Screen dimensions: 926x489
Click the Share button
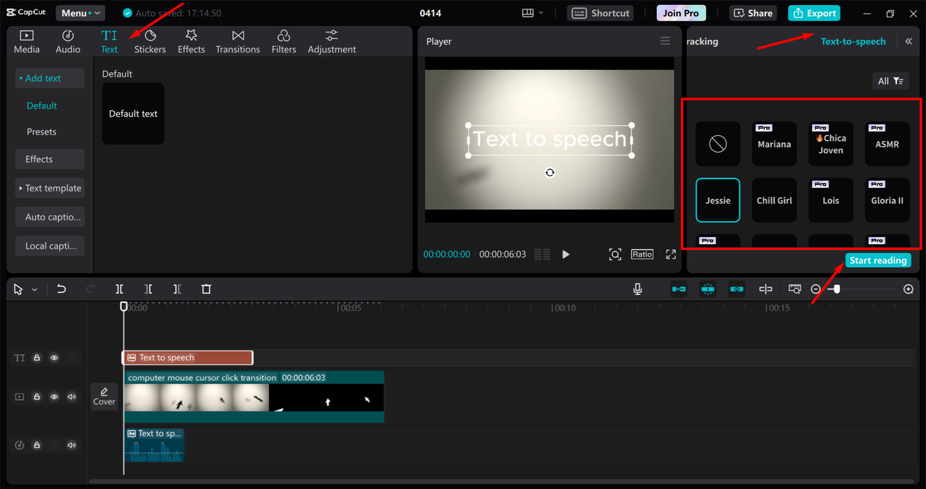[752, 13]
